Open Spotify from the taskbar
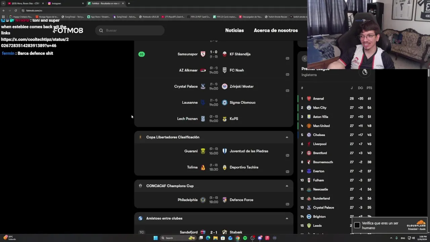Image resolution: width=430 pixels, height=242 pixels. [245, 238]
